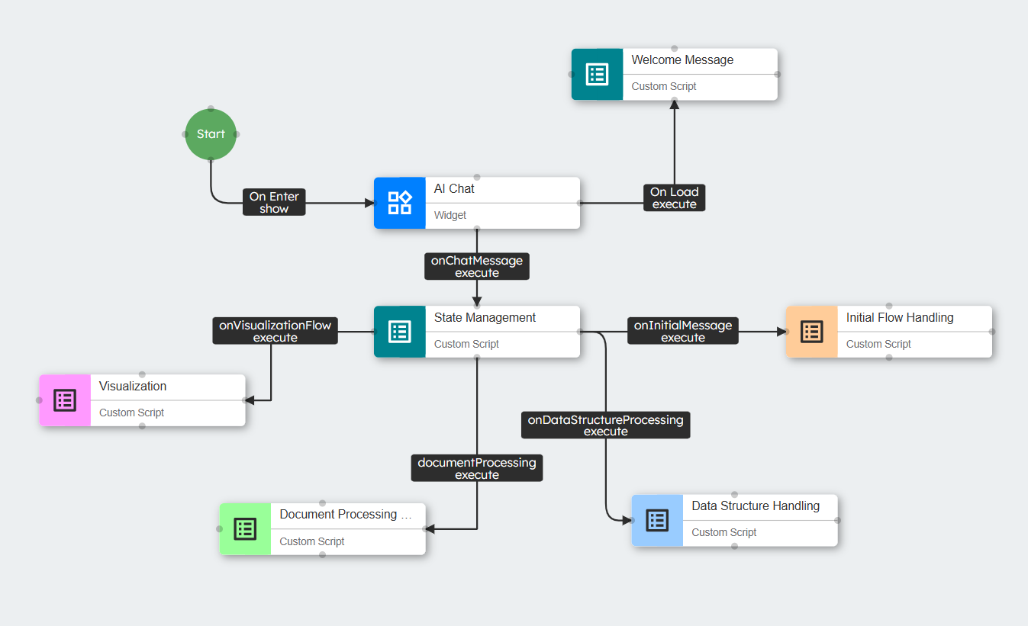Click the On Enter show transition label
Viewport: 1028px width, 626px height.
pos(274,202)
